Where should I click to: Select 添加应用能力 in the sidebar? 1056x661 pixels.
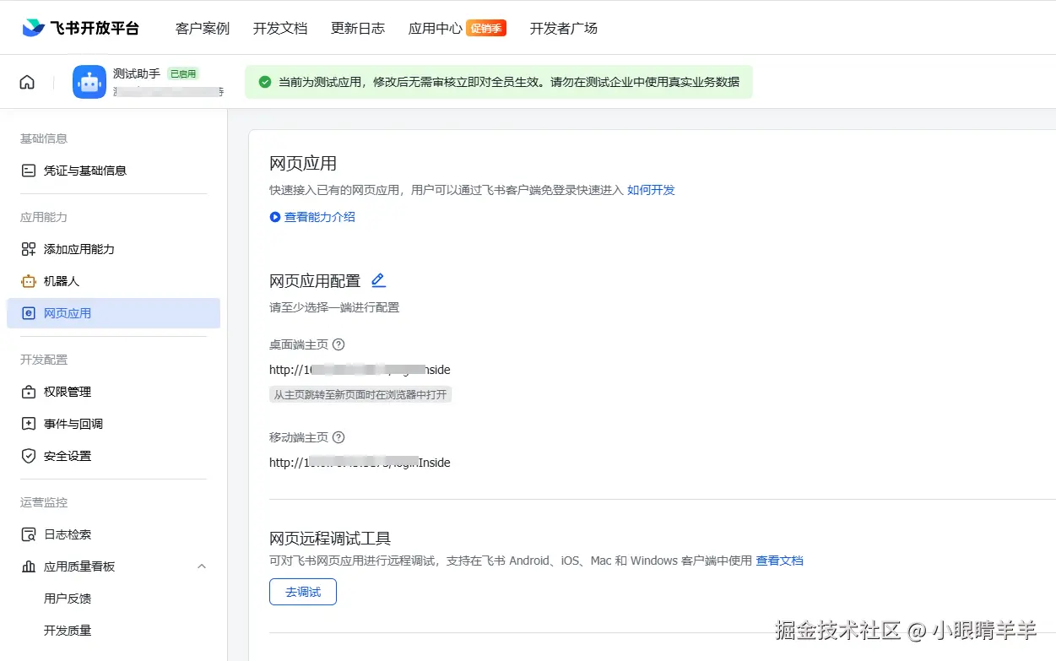pyautogui.click(x=113, y=249)
